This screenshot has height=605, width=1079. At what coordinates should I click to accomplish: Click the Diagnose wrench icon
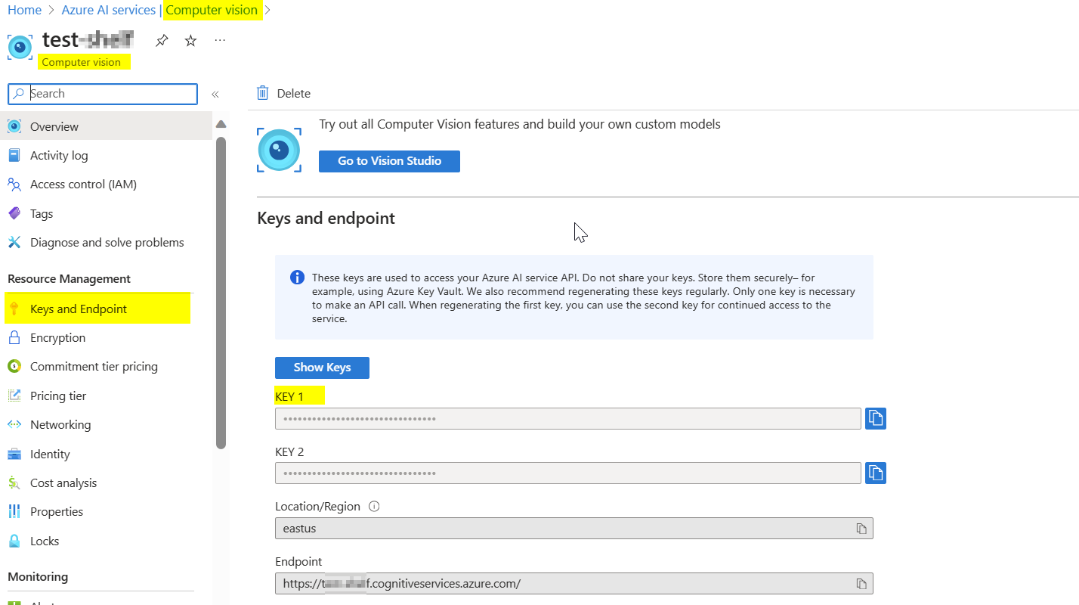(14, 242)
